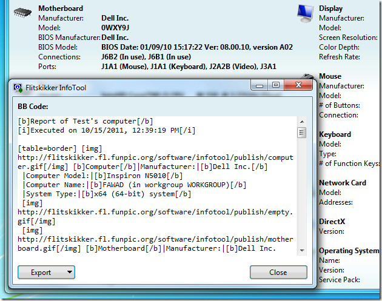Click the 'Computer Model: Inspiron N5010' line
This screenshot has height=301, width=382.
[x=102, y=176]
